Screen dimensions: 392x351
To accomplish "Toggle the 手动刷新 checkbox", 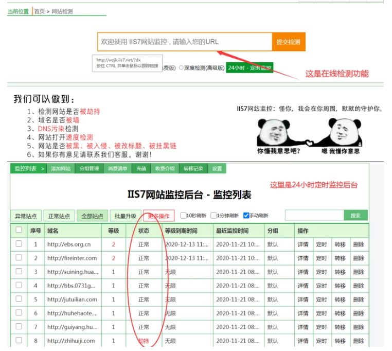I will pos(246,216).
